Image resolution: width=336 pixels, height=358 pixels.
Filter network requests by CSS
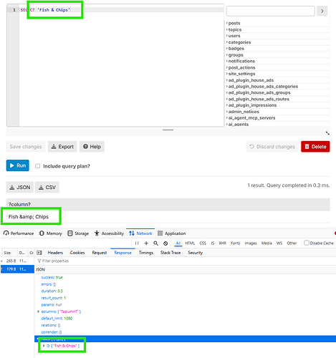[203, 243]
